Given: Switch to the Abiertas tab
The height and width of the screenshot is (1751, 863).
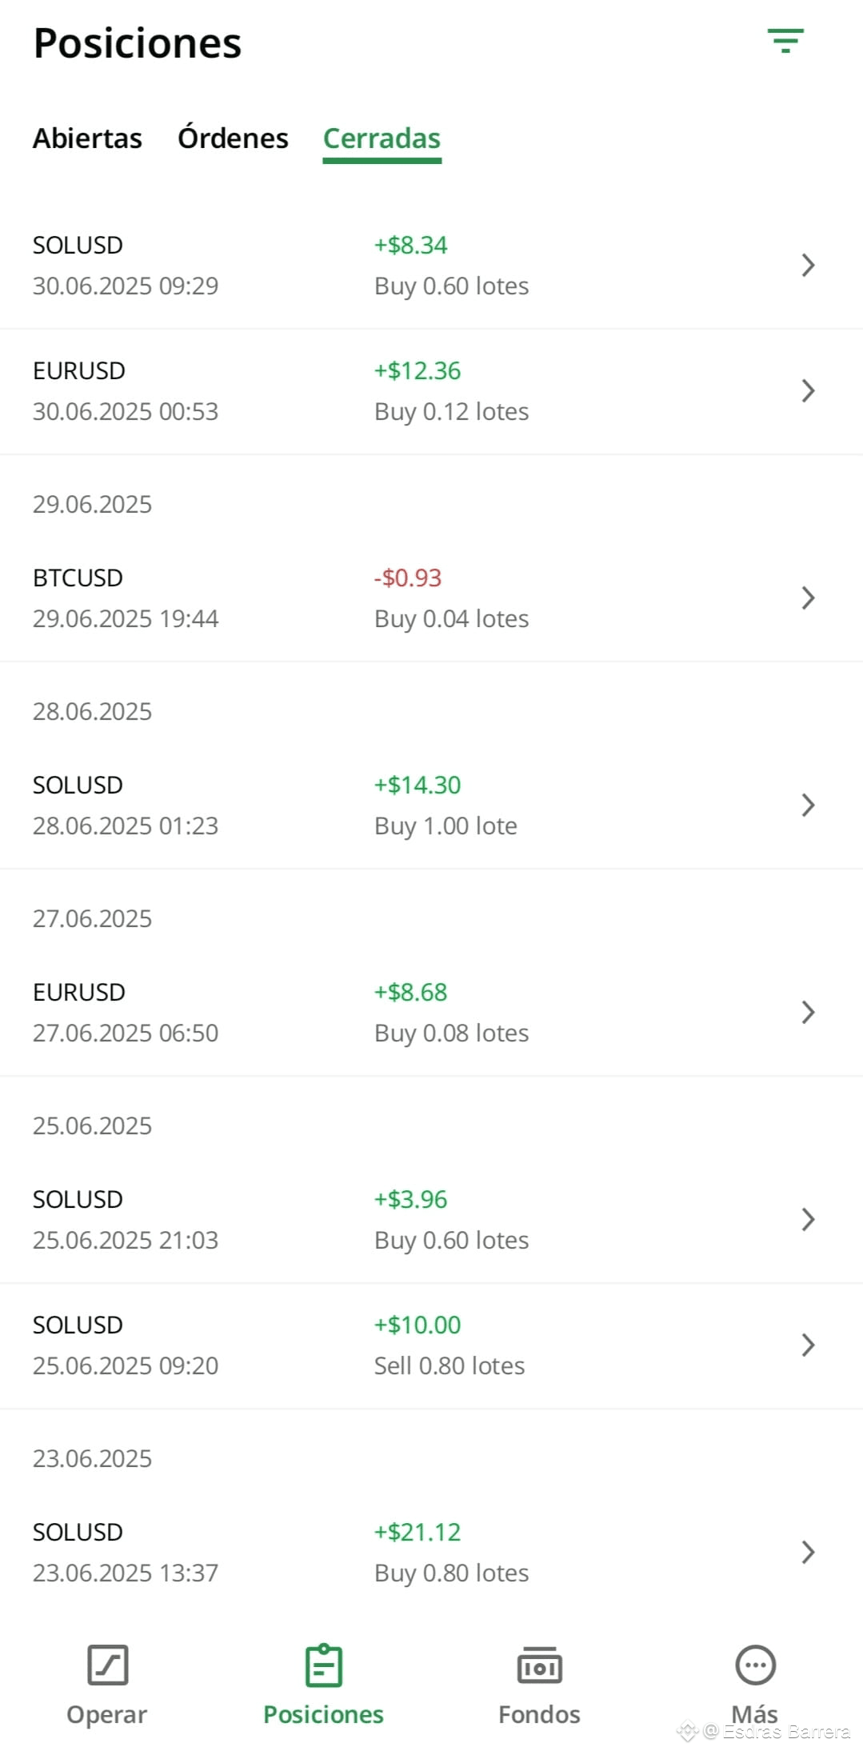Looking at the screenshot, I should pos(87,138).
